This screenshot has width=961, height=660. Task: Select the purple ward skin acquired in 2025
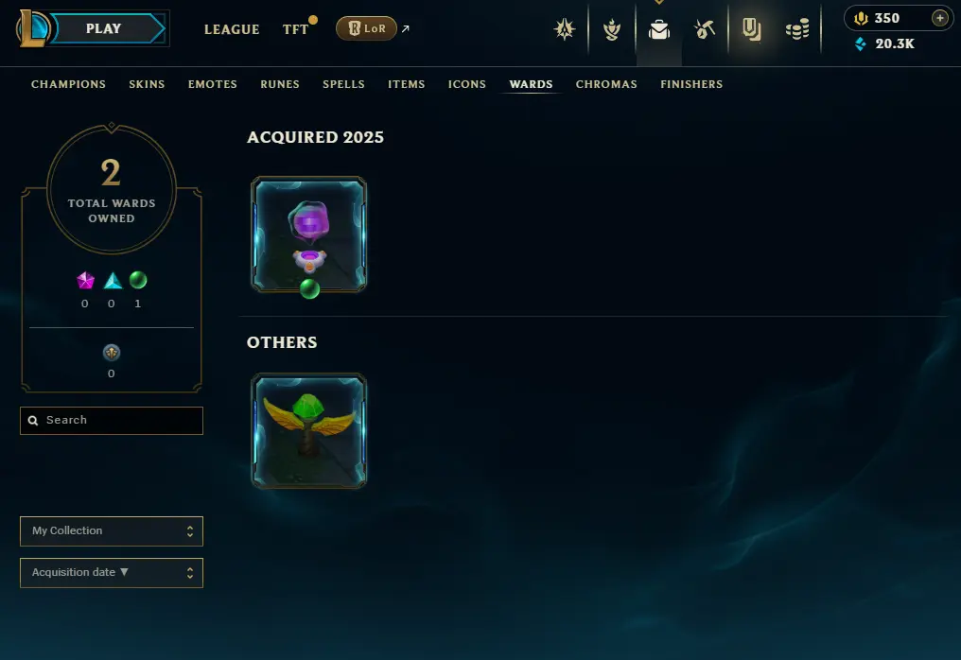(309, 234)
